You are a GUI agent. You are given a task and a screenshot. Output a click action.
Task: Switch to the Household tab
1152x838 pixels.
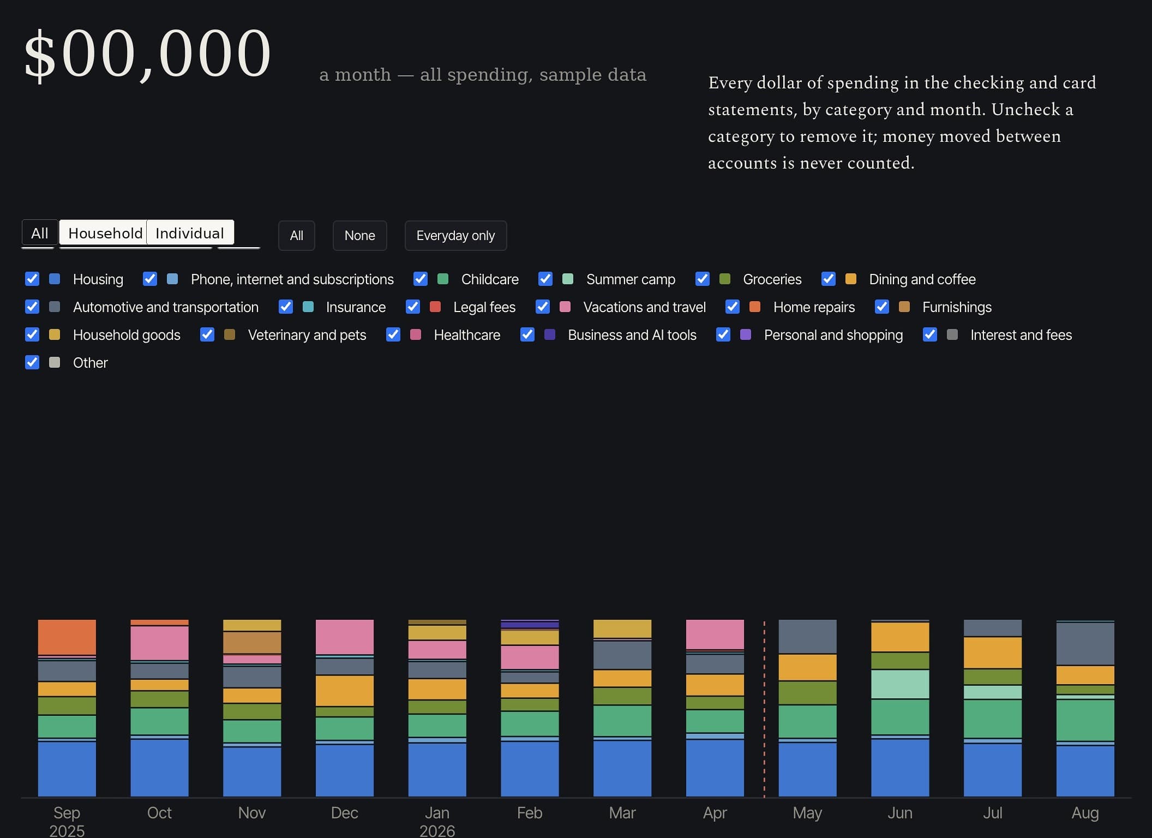[x=103, y=233]
